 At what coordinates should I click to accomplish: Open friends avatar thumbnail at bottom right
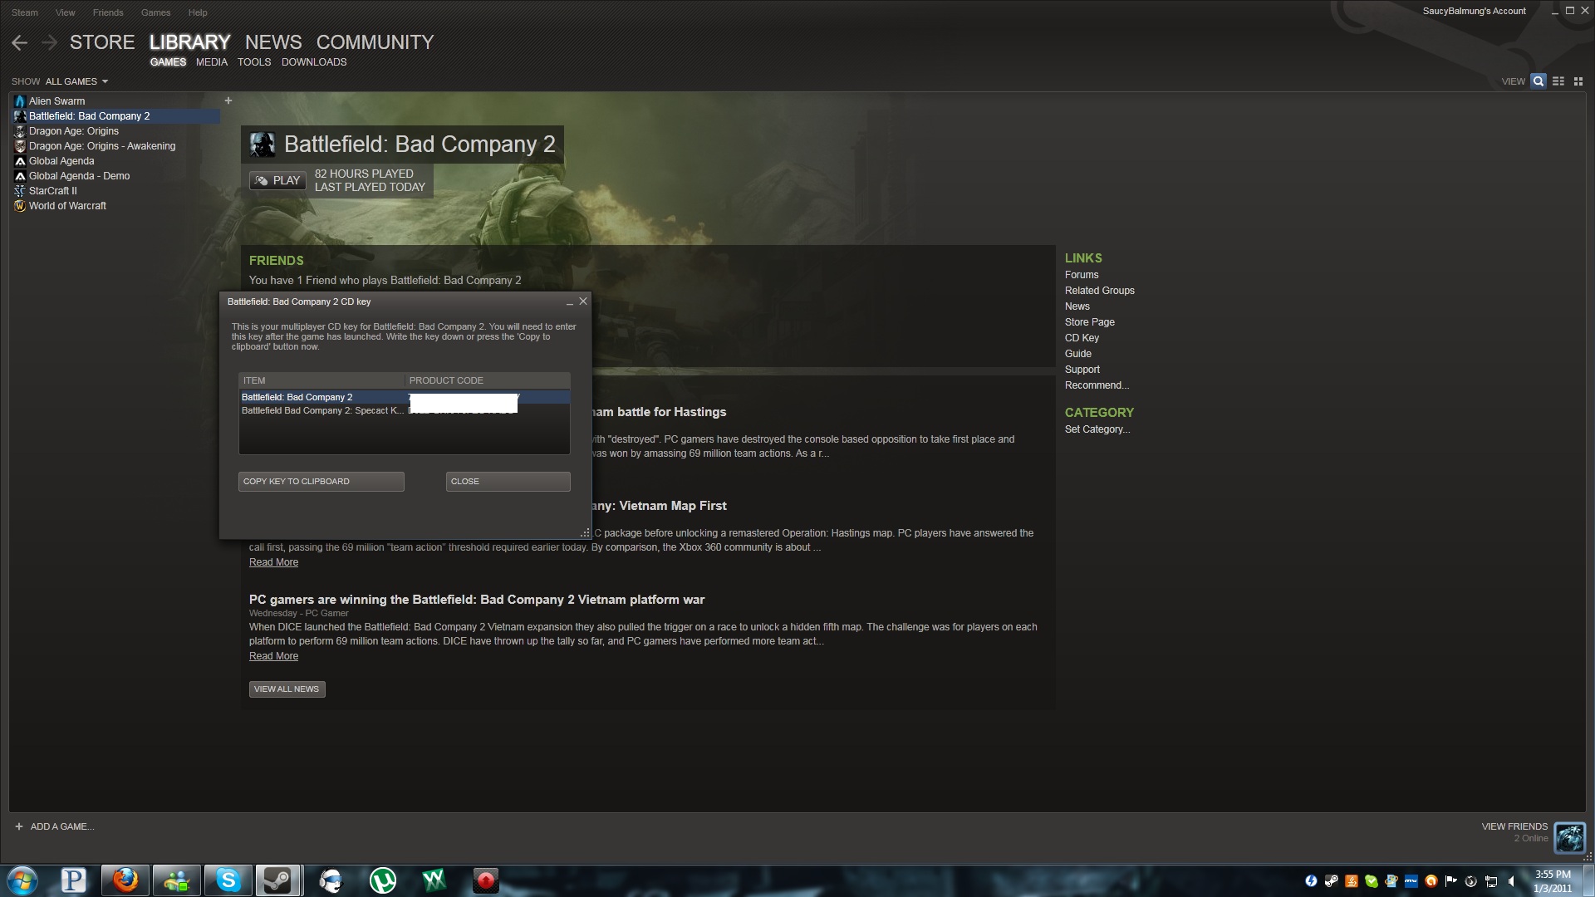click(x=1569, y=837)
